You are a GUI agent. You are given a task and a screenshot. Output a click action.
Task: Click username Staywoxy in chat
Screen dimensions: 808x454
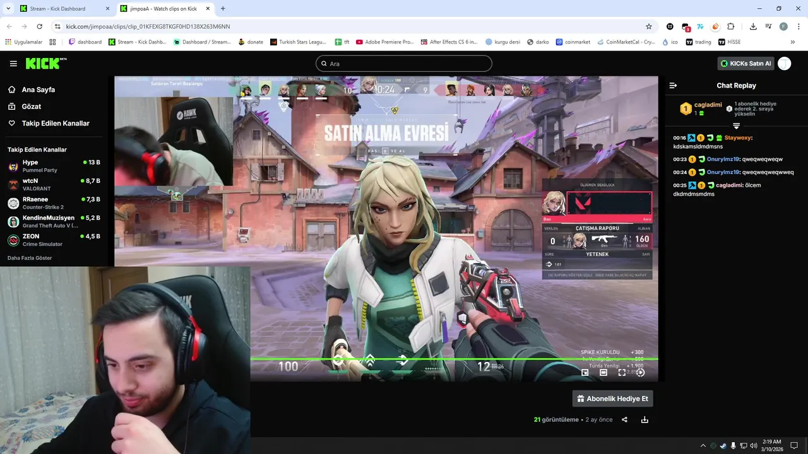tap(737, 137)
